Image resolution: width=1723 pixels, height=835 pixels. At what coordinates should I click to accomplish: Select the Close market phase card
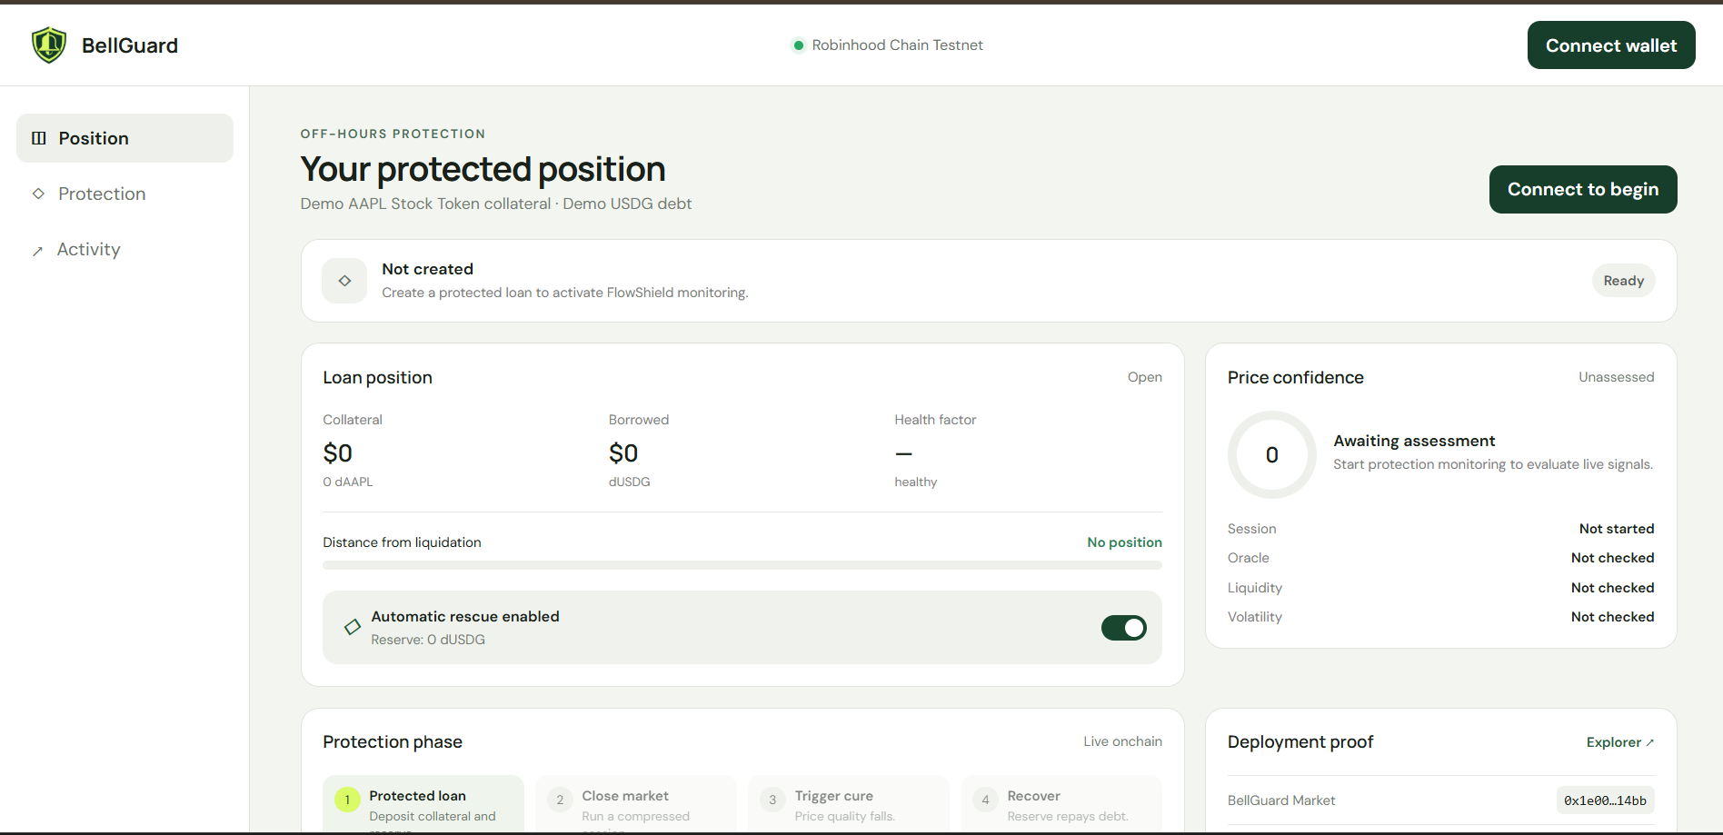(636, 804)
